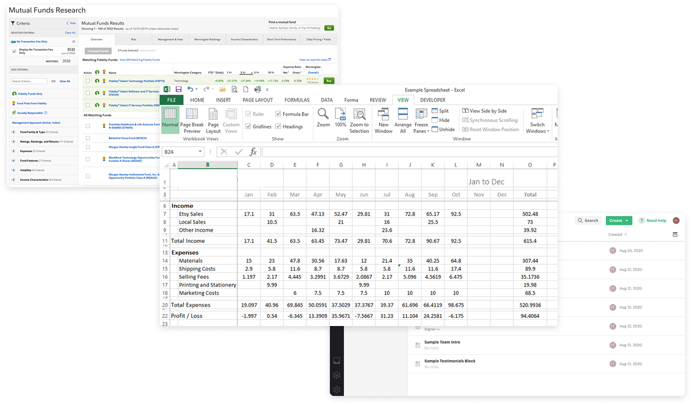Uncheck Display No Transaction Fee Only

click(14, 51)
